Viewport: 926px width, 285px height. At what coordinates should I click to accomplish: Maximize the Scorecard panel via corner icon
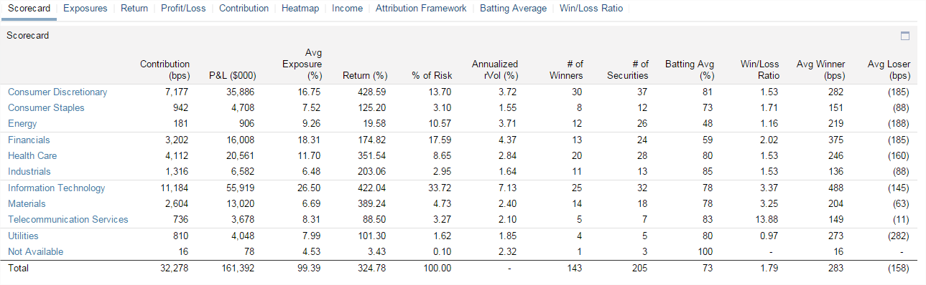point(904,36)
